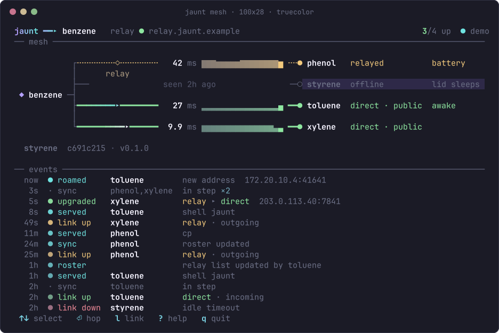Click the window title 'jaunt mesh · 100x28 · truecolor'
Screen dimensions: 499x333
click(x=249, y=12)
